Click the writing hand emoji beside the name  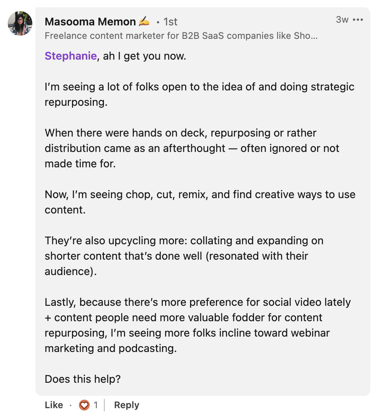coord(144,22)
